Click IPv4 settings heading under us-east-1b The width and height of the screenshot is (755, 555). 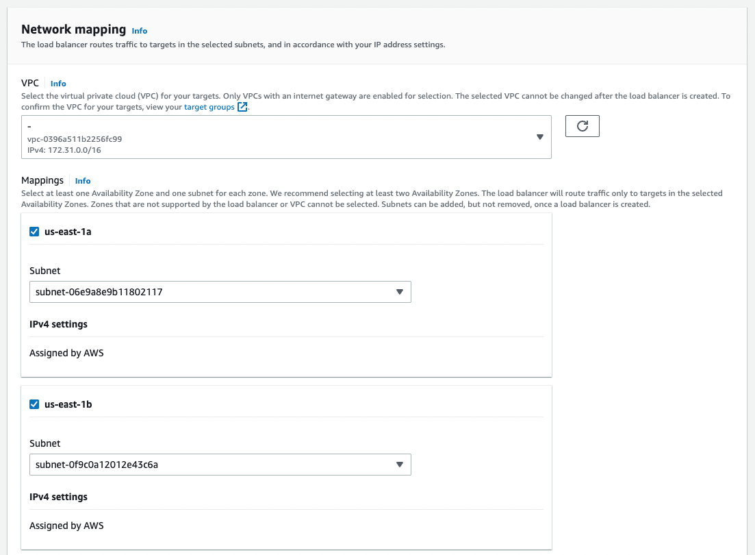pyautogui.click(x=58, y=497)
